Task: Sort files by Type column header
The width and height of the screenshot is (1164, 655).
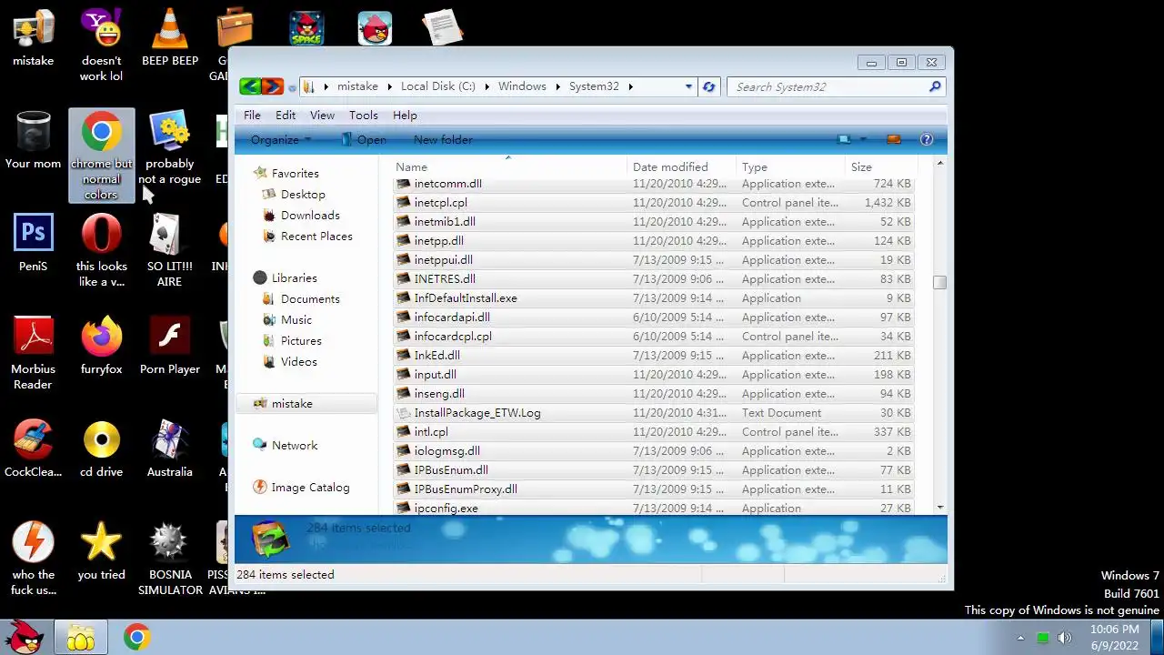Action: (x=789, y=166)
